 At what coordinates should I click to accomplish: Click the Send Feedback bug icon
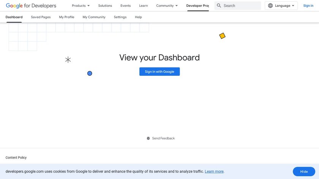click(148, 138)
